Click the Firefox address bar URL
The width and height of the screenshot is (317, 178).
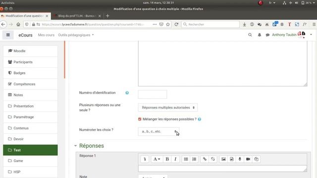(x=93, y=24)
